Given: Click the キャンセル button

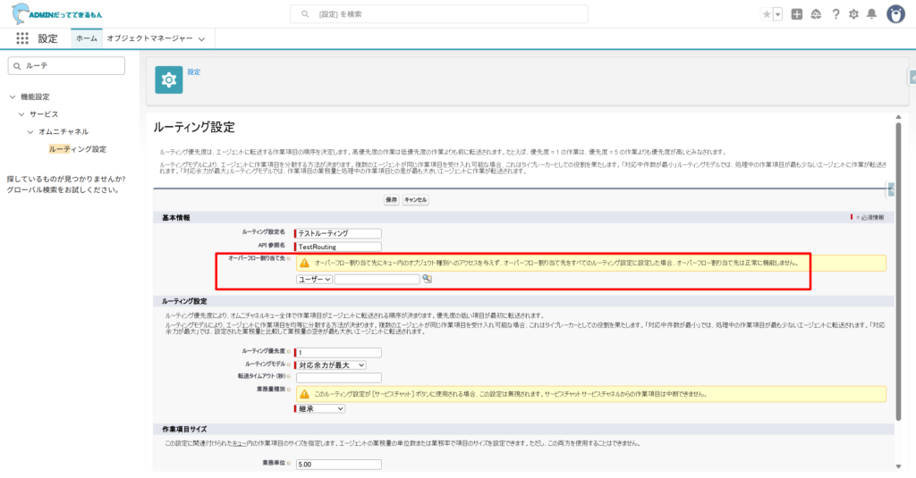Looking at the screenshot, I should click(x=416, y=200).
